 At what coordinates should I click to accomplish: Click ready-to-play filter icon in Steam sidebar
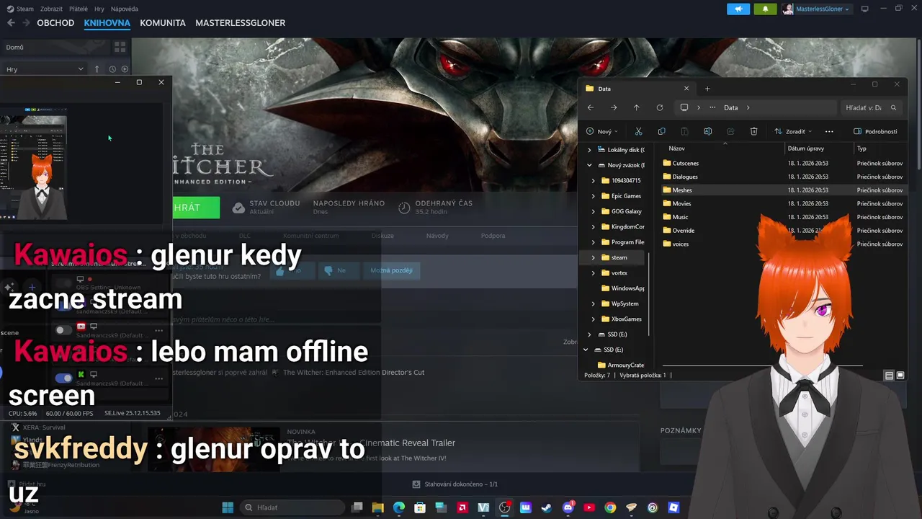(x=125, y=69)
